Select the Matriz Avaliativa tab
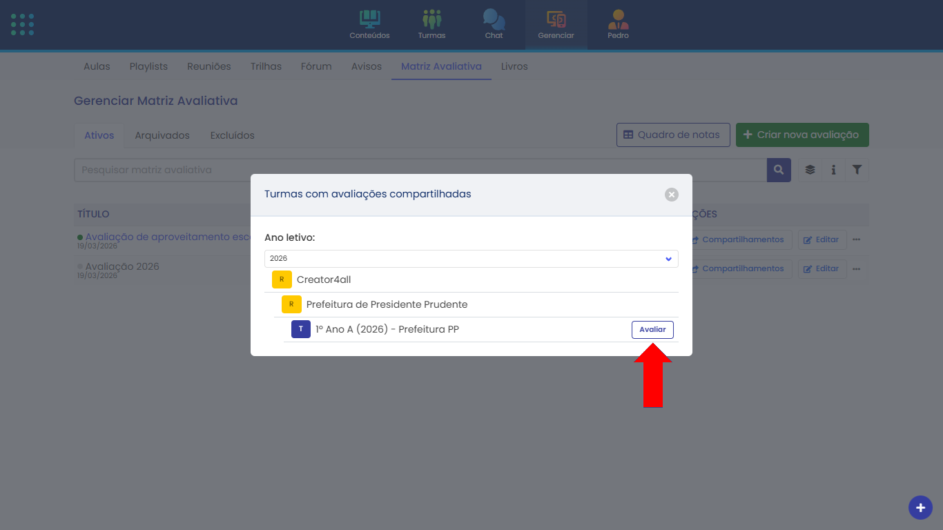 pyautogui.click(x=441, y=66)
